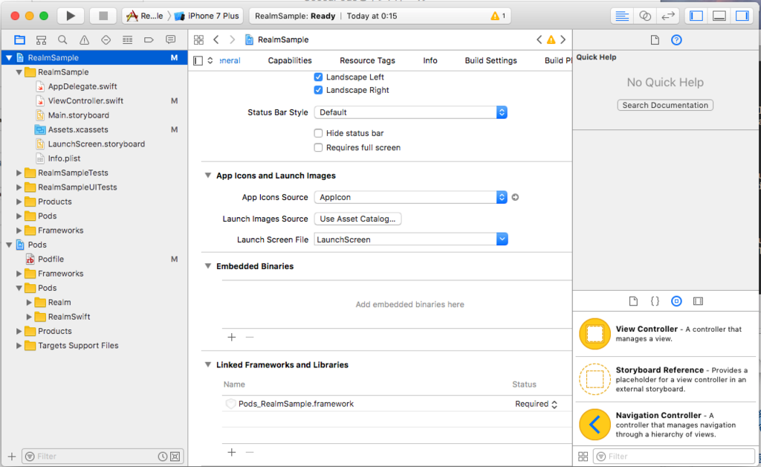Viewport: 761px width, 467px height.
Task: Click Use Asset Catalog button
Action: pyautogui.click(x=357, y=219)
